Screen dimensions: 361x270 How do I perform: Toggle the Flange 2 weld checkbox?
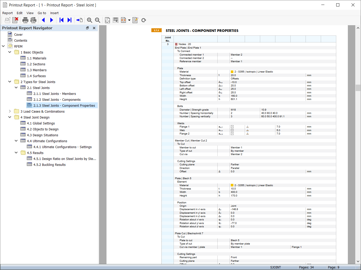tap(232, 134)
